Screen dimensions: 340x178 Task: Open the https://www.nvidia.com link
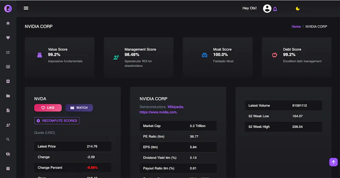[158, 112]
